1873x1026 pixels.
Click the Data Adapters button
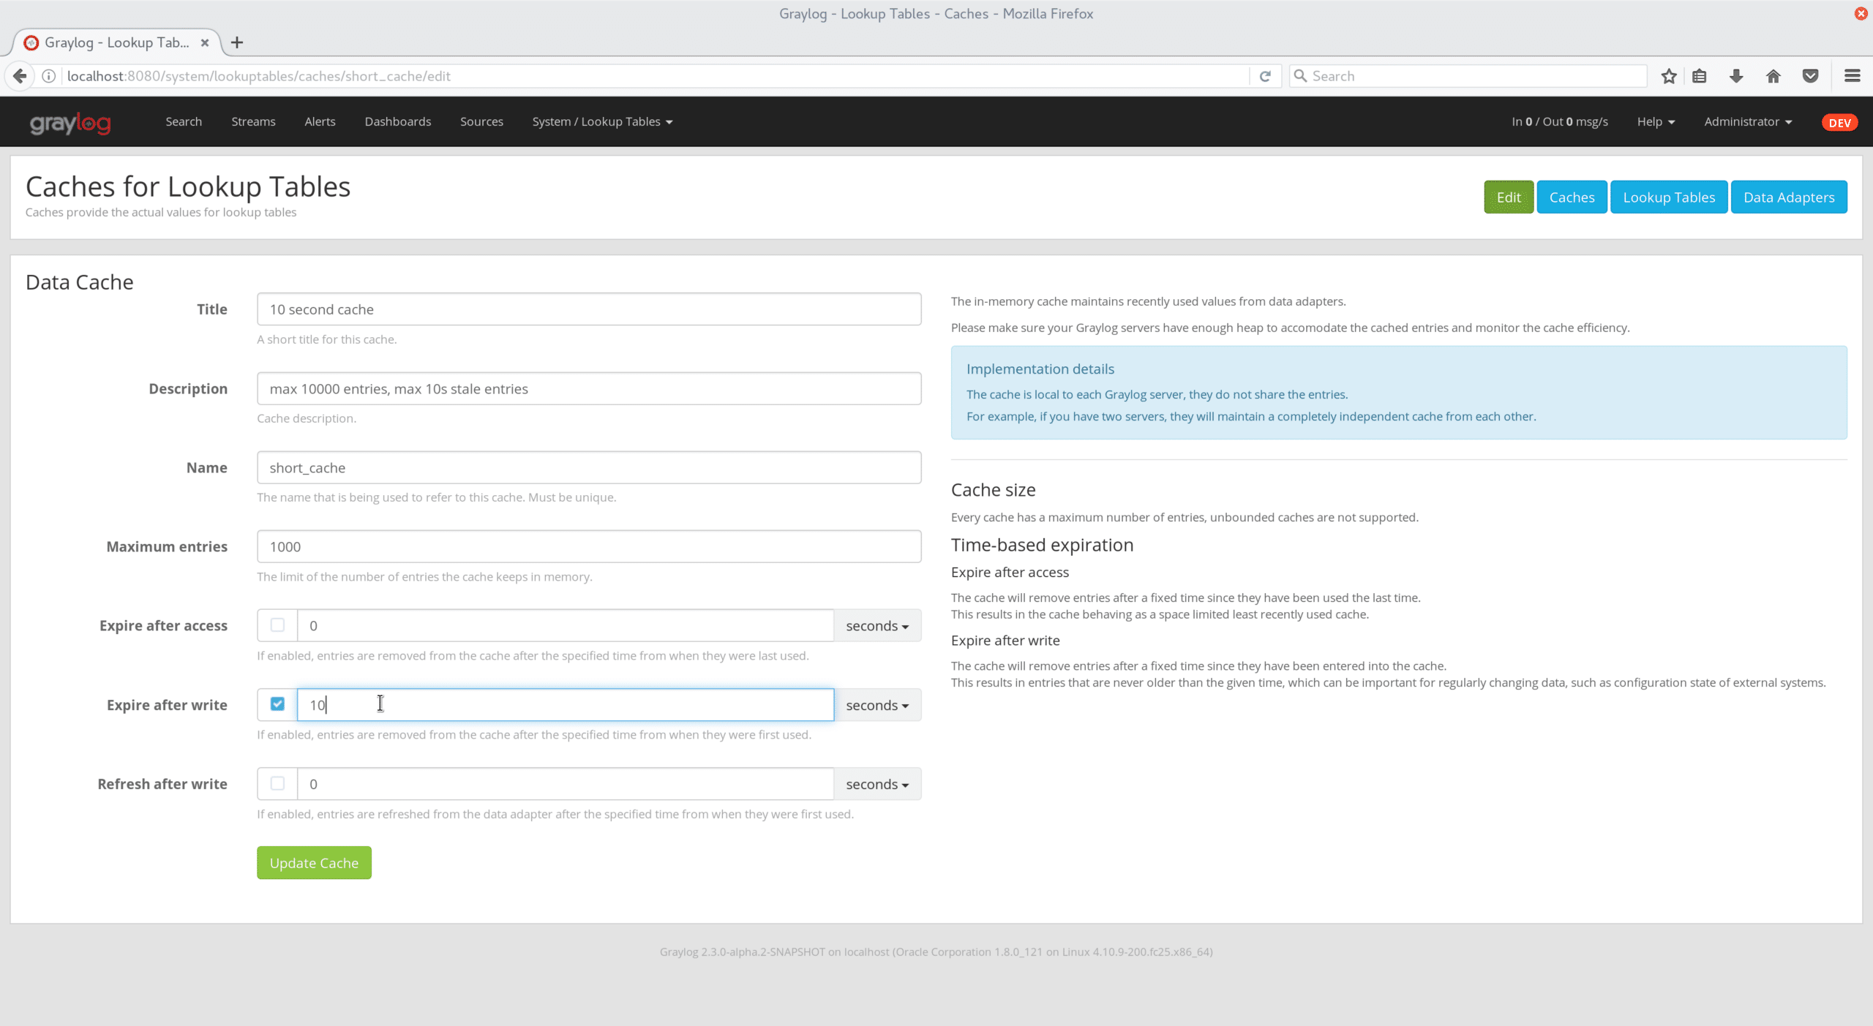[1788, 197]
